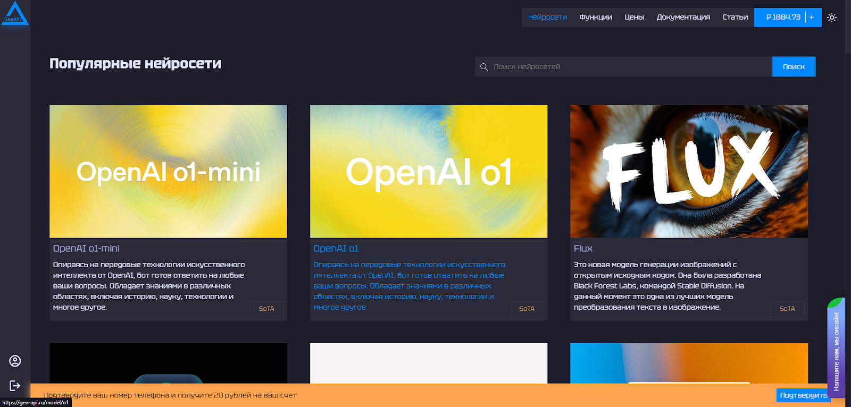The image size is (851, 407).
Task: Click the SoTA tag on OpenAI o1-mini card
Action: 266,309
